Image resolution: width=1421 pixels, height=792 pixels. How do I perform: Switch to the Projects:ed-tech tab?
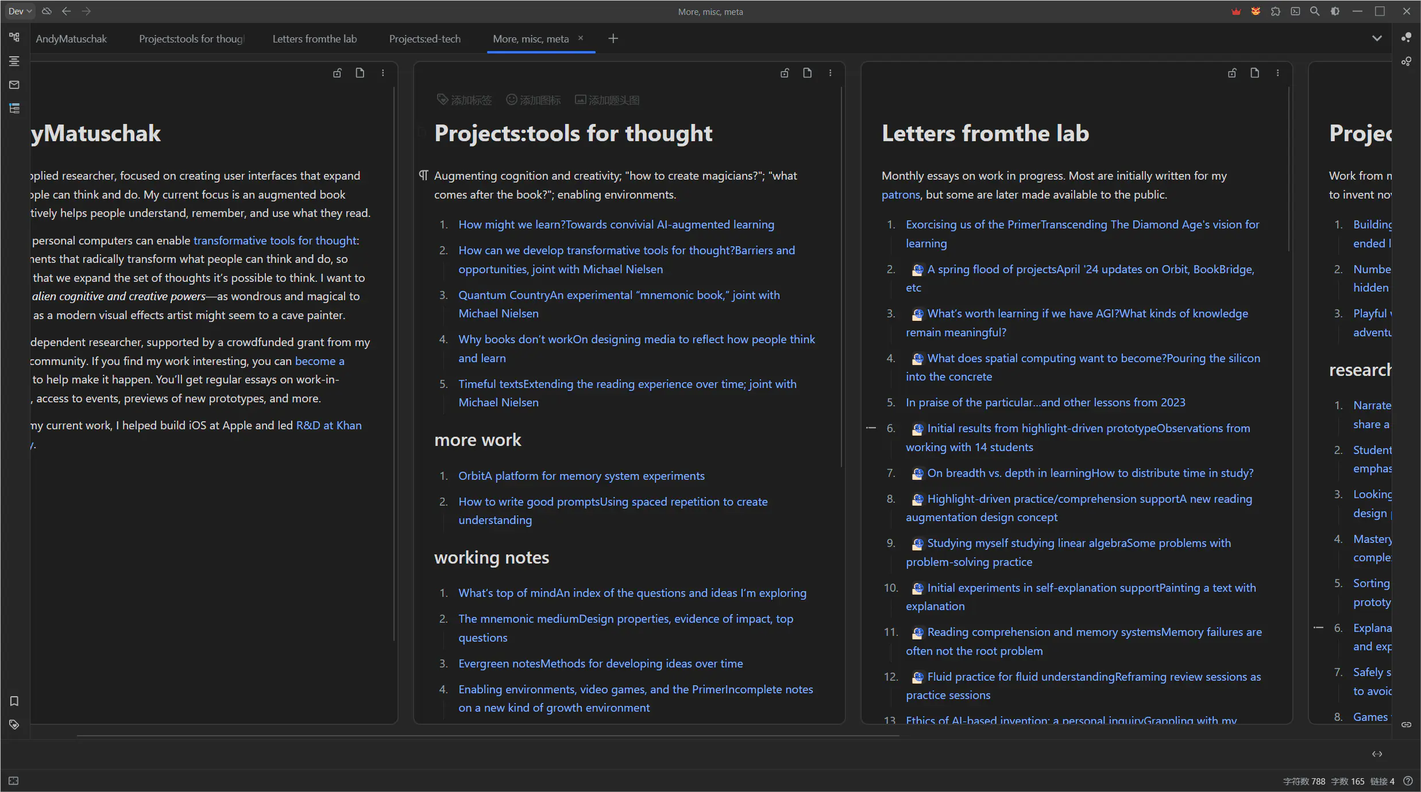[424, 38]
